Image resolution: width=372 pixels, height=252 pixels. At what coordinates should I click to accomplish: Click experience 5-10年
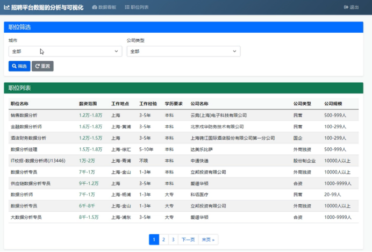click(x=146, y=149)
